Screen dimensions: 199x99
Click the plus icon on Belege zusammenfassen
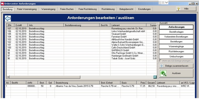point(162,66)
